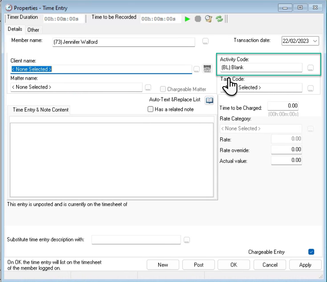Viewport: 327px width, 282px height.
Task: Stop the timer with the grey stop icon
Action: 198,19
